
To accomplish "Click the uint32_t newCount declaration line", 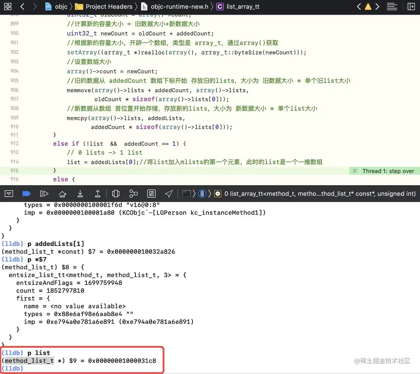I will point(140,34).
